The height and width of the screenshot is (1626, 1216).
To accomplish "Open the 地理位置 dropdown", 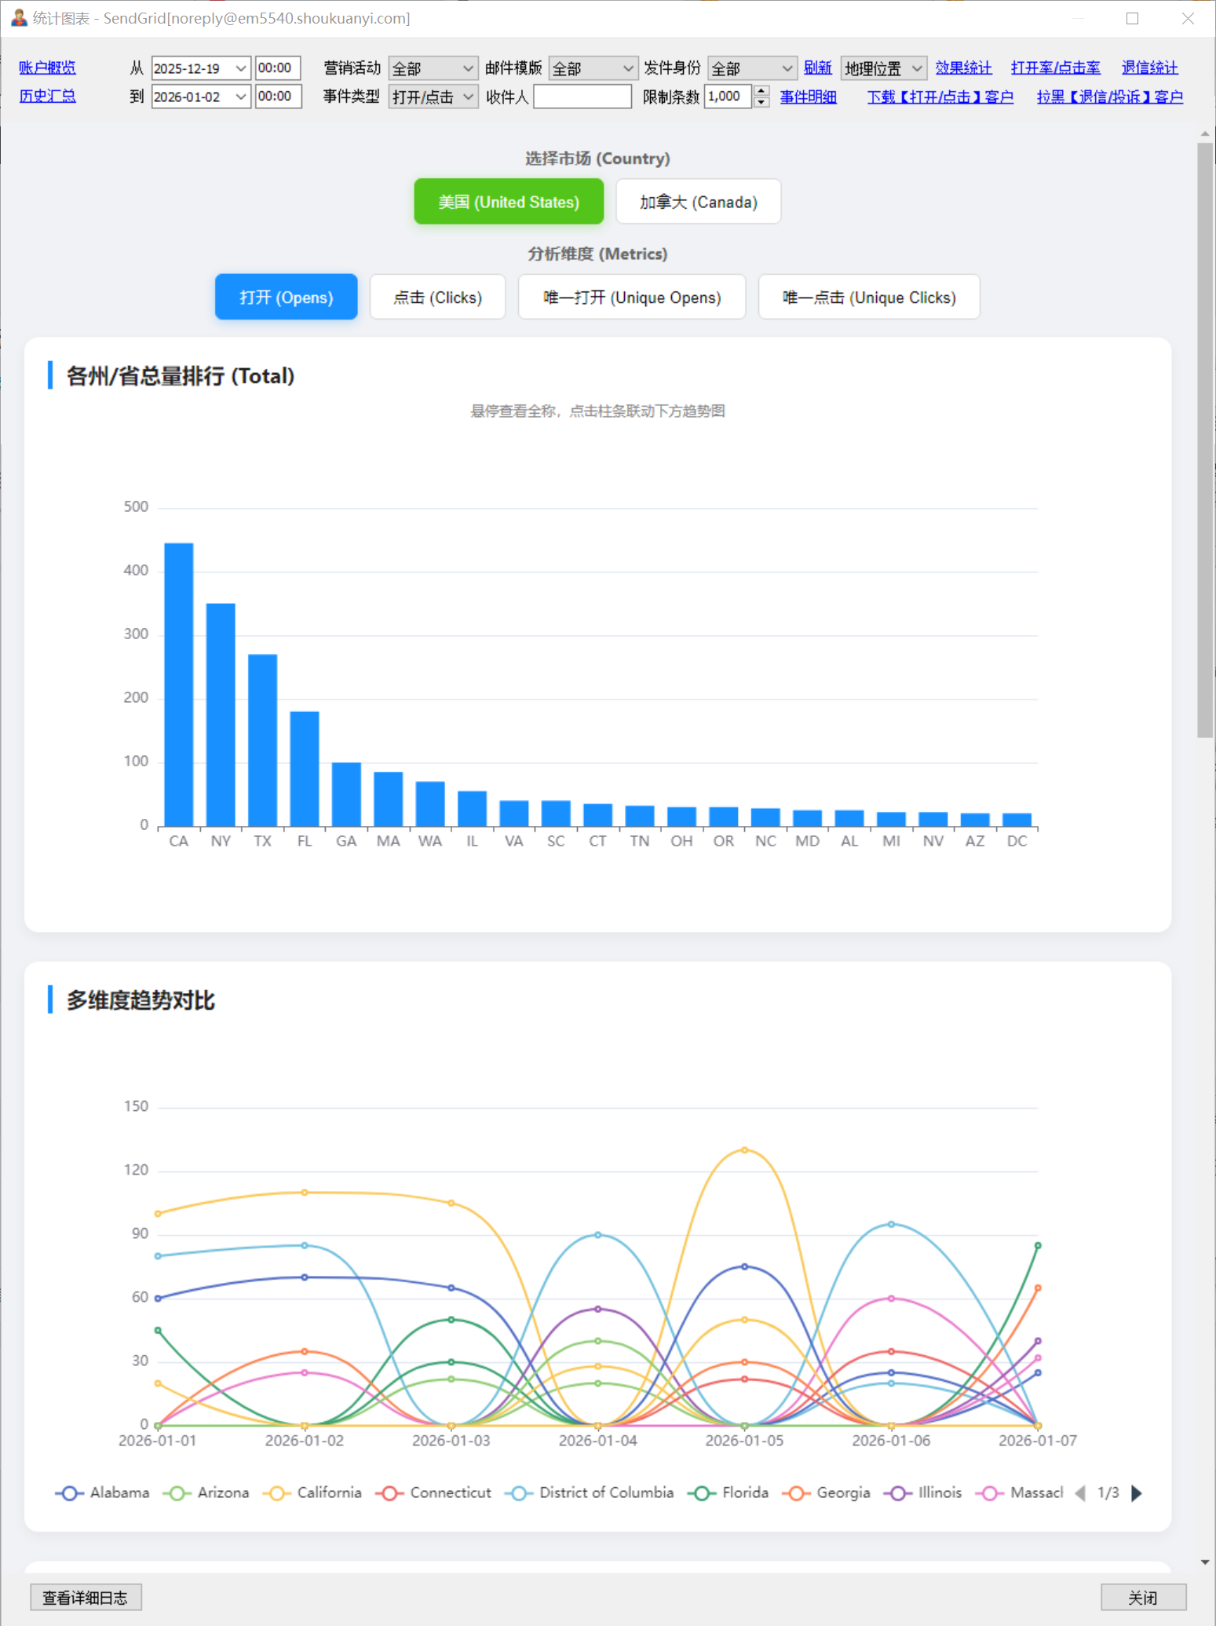I will coord(882,68).
